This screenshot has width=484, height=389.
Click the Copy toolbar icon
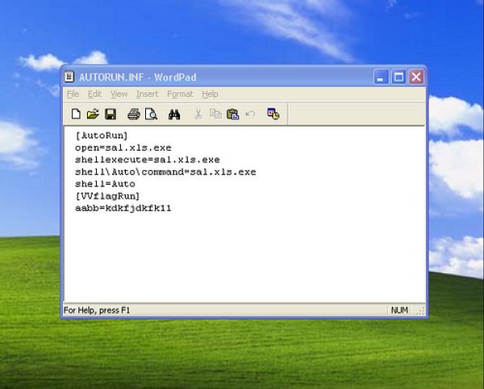215,115
